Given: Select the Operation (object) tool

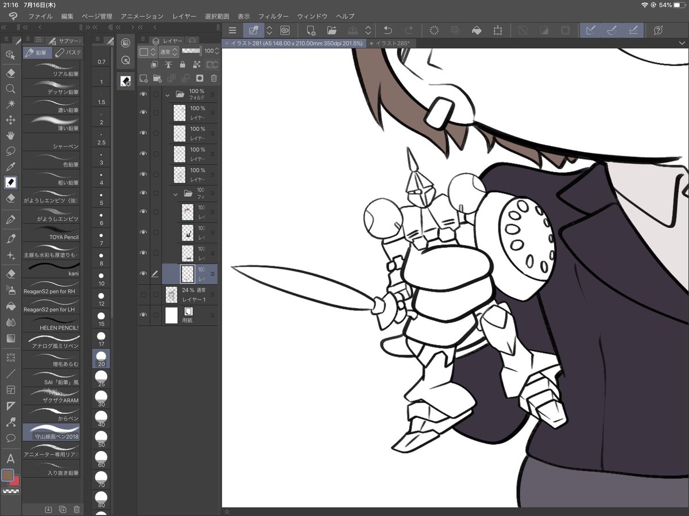Looking at the screenshot, I should point(10,55).
